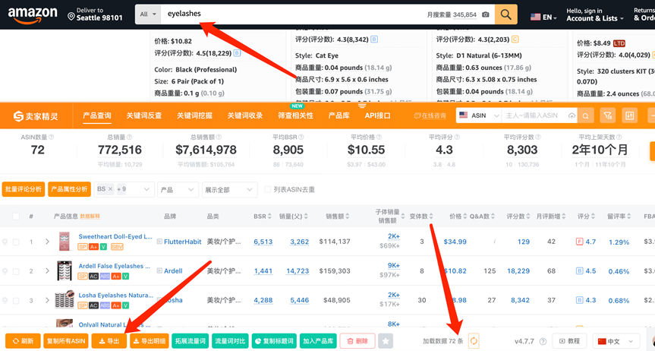Open the ASIN marketplace dropdown

click(x=479, y=116)
